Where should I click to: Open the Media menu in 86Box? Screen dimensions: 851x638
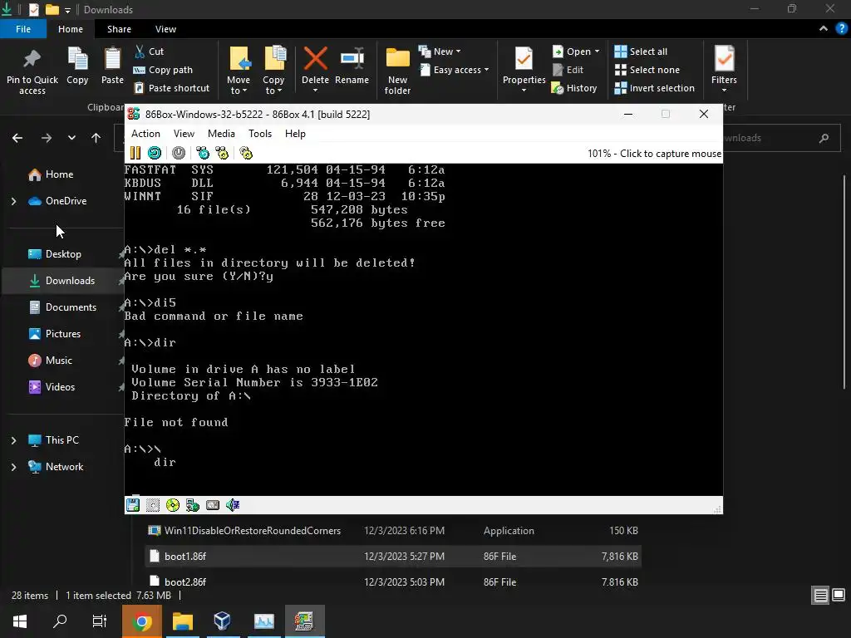[221, 134]
